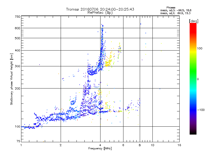Click the y-axis tick label '500'
This screenshot has width=211, height=158.
point(17,38)
